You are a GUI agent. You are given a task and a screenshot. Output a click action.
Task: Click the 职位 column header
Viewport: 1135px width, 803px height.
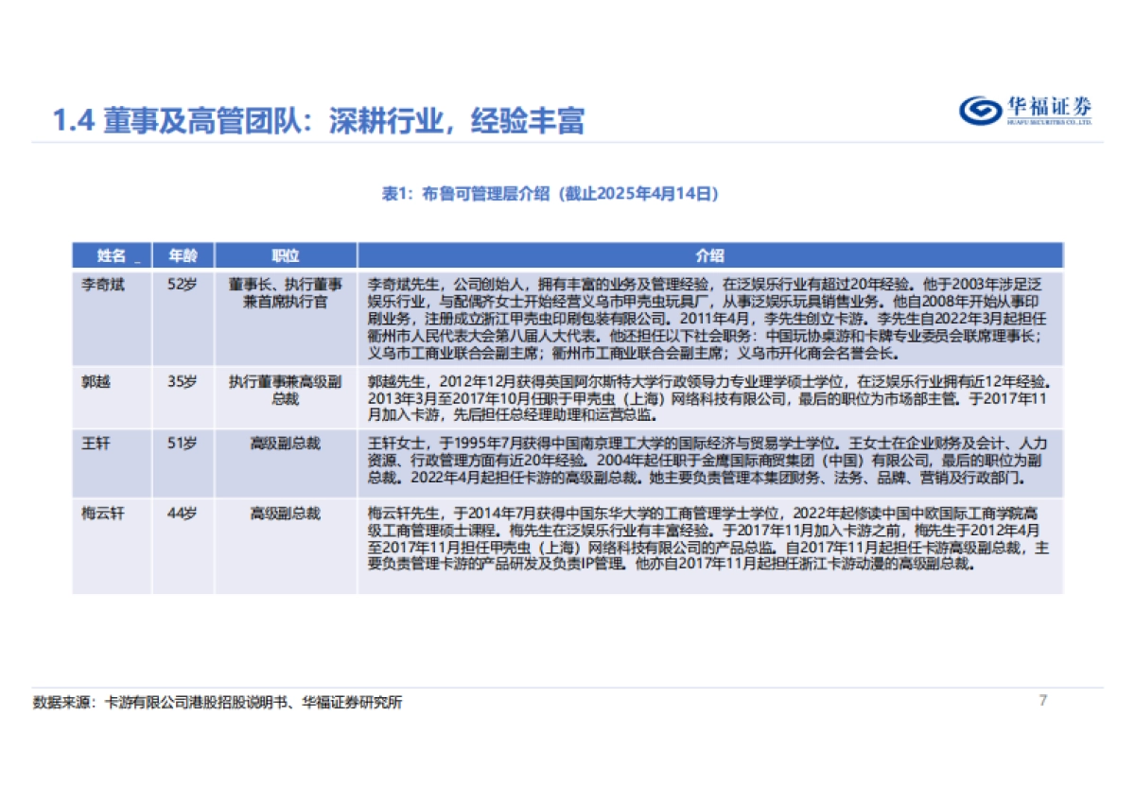[286, 254]
